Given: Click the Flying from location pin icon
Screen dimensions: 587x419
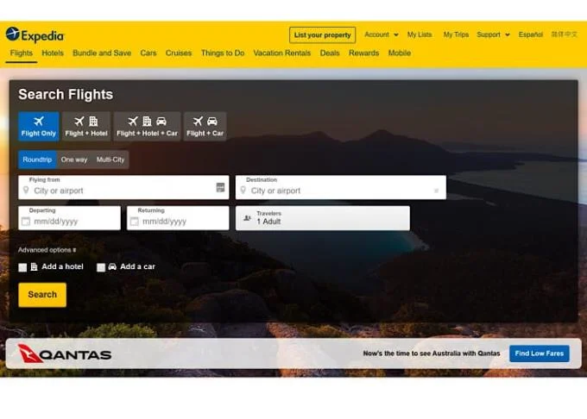Looking at the screenshot, I should click(x=26, y=191).
